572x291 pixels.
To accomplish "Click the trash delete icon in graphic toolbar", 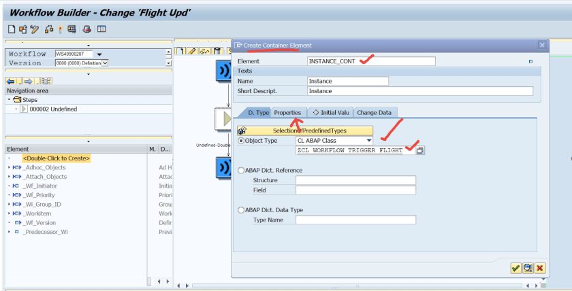I will coord(217,51).
